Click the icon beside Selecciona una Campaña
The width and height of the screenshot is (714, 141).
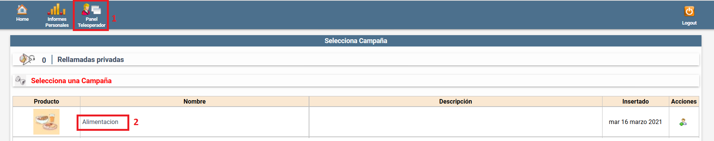point(20,81)
